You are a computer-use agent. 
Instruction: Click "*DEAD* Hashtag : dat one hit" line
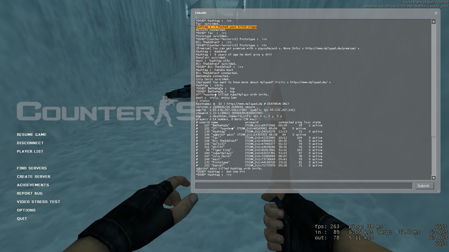220,172
